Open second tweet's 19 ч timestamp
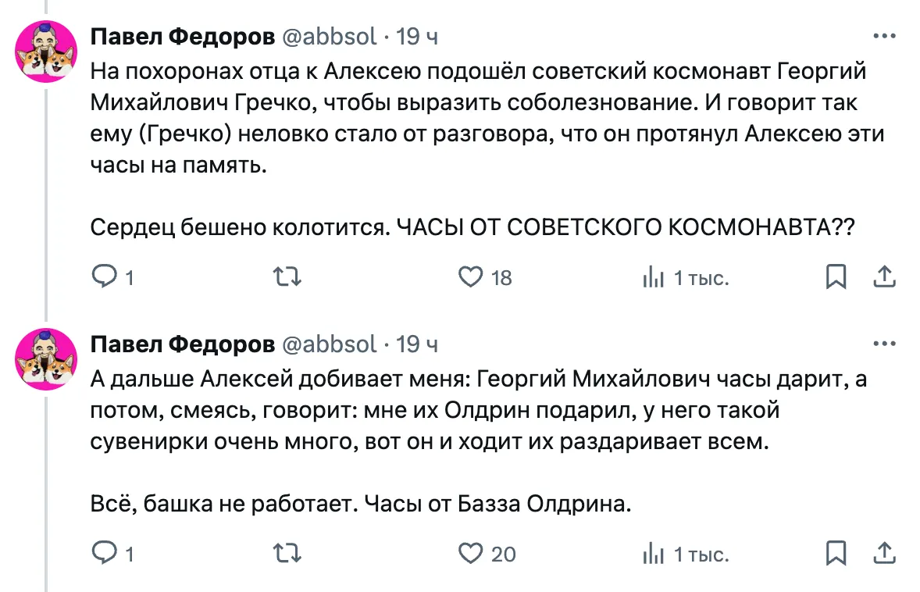Image resolution: width=920 pixels, height=592 pixels. (417, 344)
